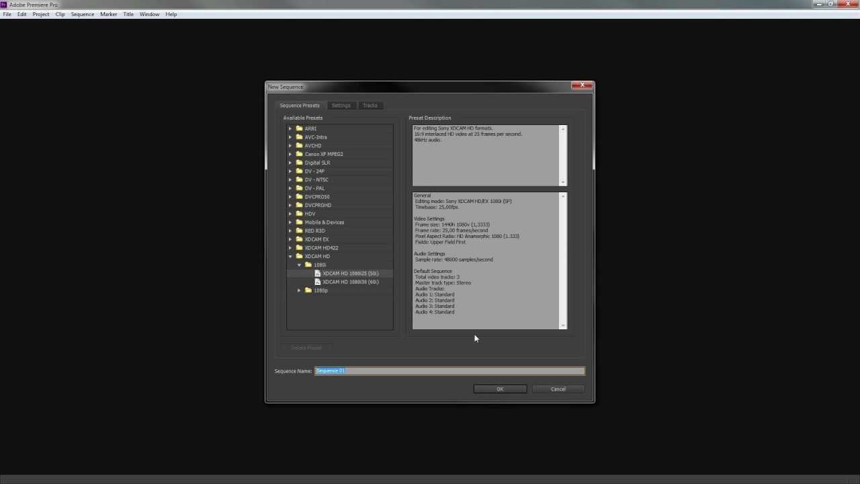Click the XDCAM HD 1080i25 (50i) preset icon

point(317,273)
